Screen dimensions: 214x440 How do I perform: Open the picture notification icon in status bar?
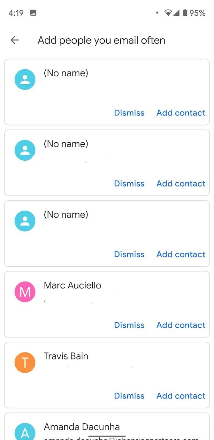[x=33, y=13]
